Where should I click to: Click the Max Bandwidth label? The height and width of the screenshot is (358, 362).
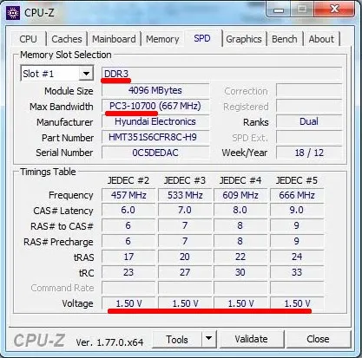pyautogui.click(x=62, y=107)
